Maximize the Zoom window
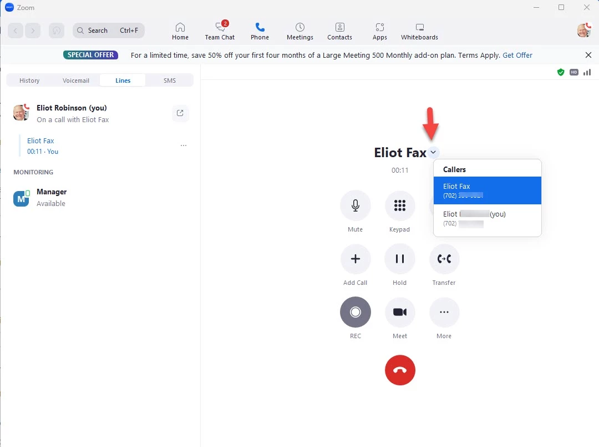Screen dimensions: 599x447 pyautogui.click(x=561, y=7)
